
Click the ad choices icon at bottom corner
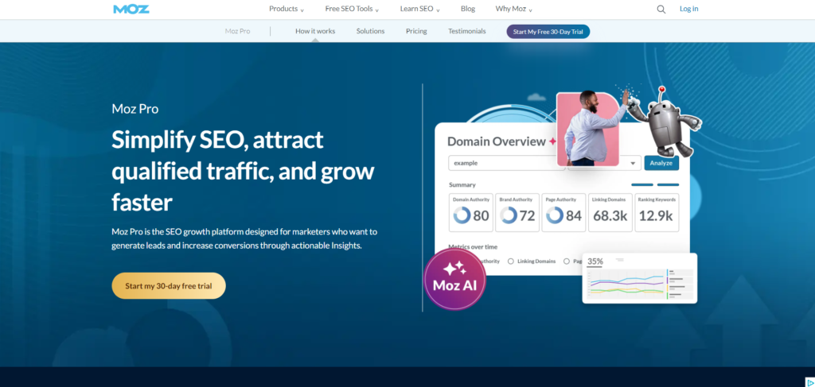(x=809, y=382)
